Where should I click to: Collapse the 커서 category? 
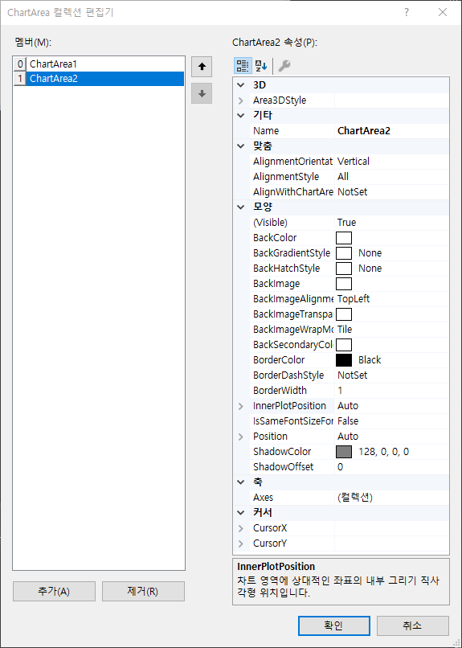pos(241,513)
